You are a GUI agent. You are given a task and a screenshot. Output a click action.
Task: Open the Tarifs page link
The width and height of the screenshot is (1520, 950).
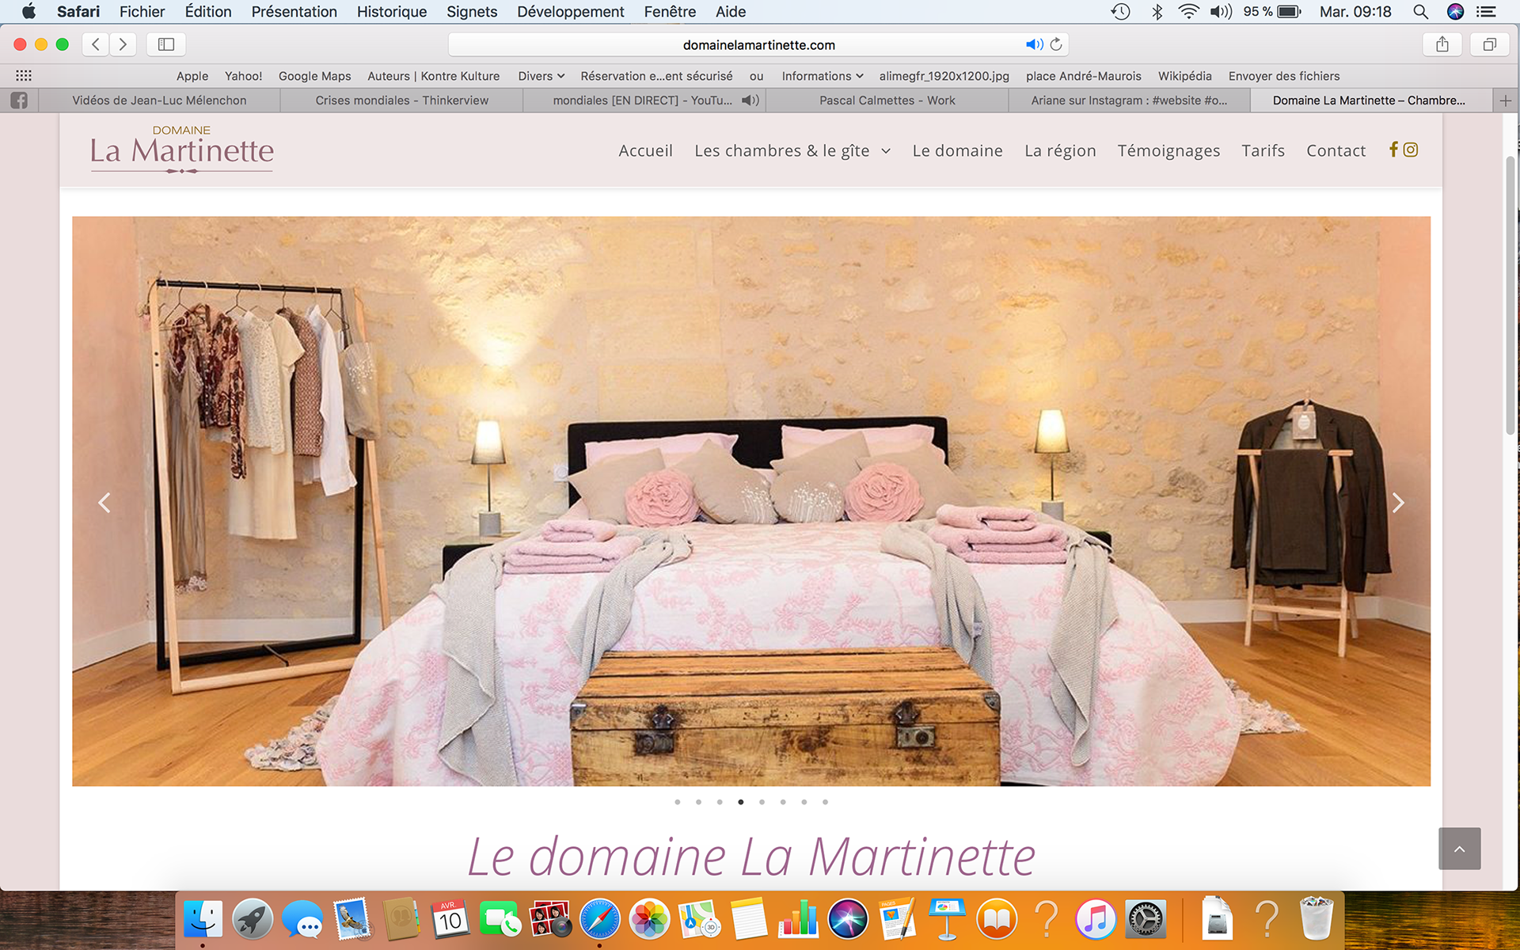coord(1263,150)
